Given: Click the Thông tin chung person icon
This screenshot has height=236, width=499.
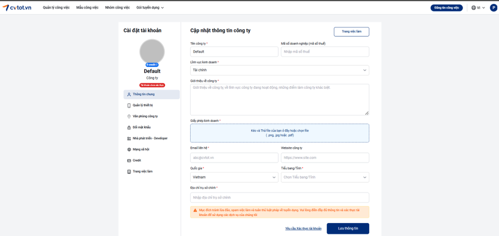Looking at the screenshot, I should tap(129, 94).
